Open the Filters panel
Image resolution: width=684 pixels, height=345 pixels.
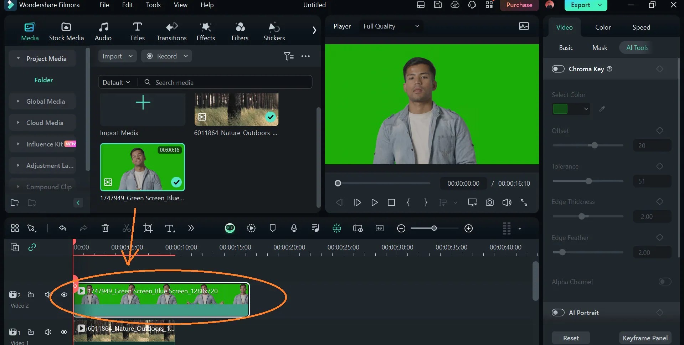coord(240,31)
